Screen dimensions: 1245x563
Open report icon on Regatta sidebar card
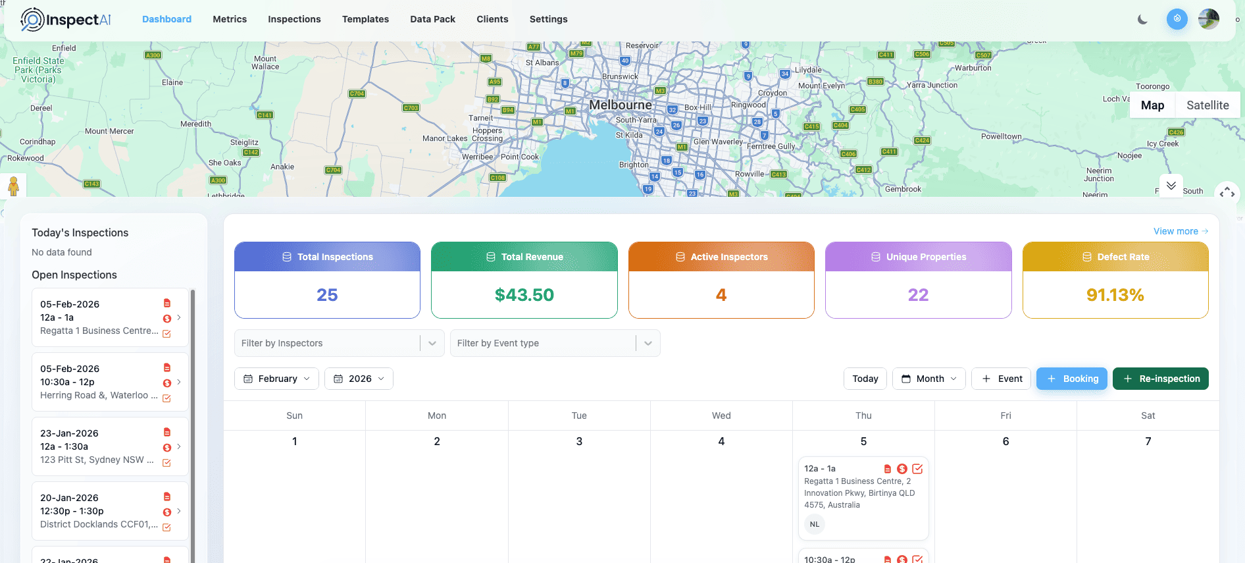(167, 303)
